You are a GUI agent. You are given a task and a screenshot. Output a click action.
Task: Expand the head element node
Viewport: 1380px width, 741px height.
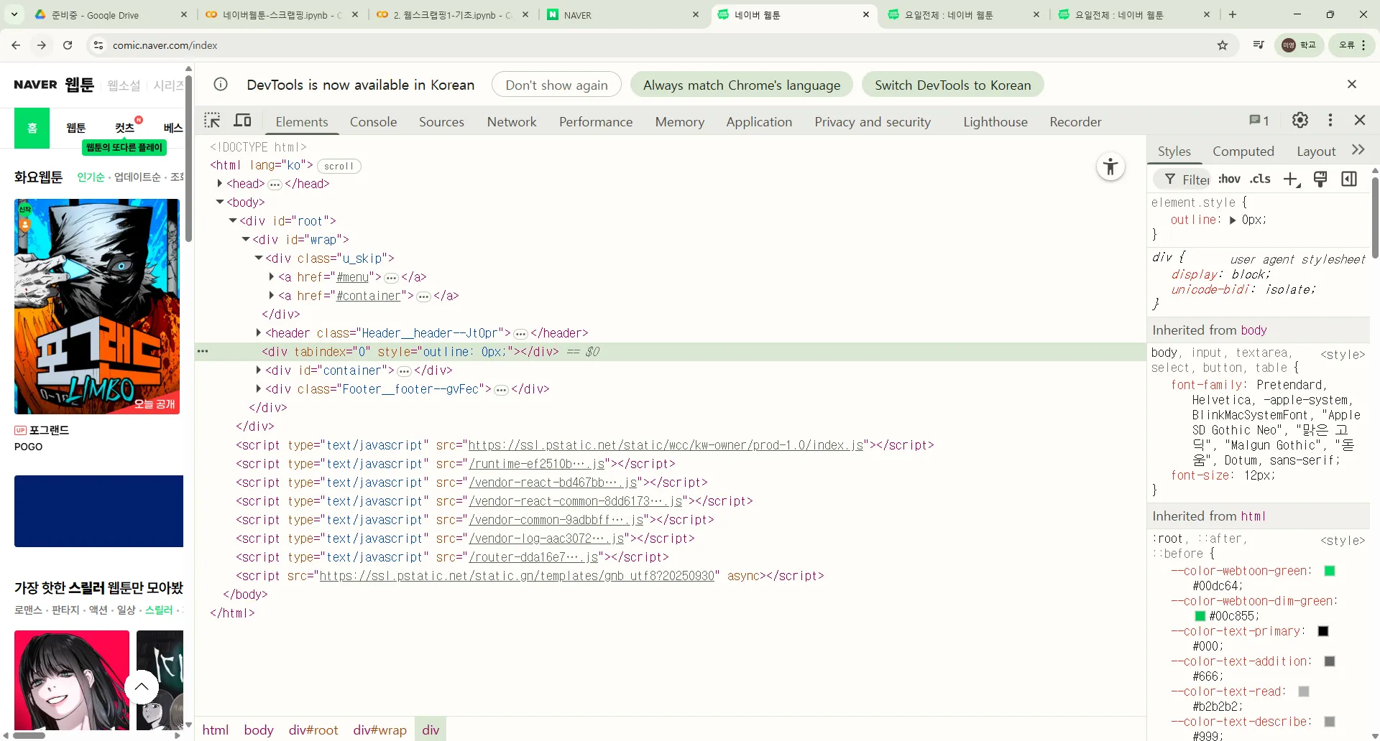click(220, 184)
